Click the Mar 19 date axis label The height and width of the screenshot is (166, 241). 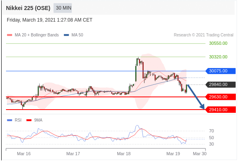pyautogui.click(x=173, y=154)
